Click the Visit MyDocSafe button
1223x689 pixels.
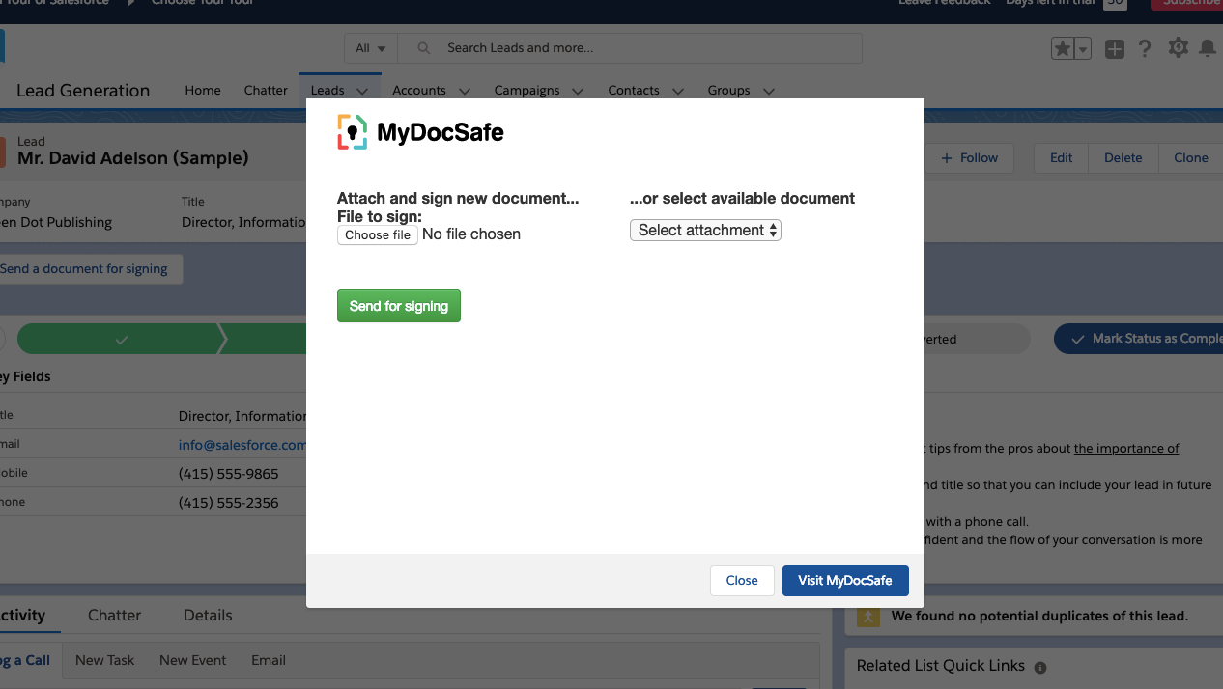coord(845,580)
